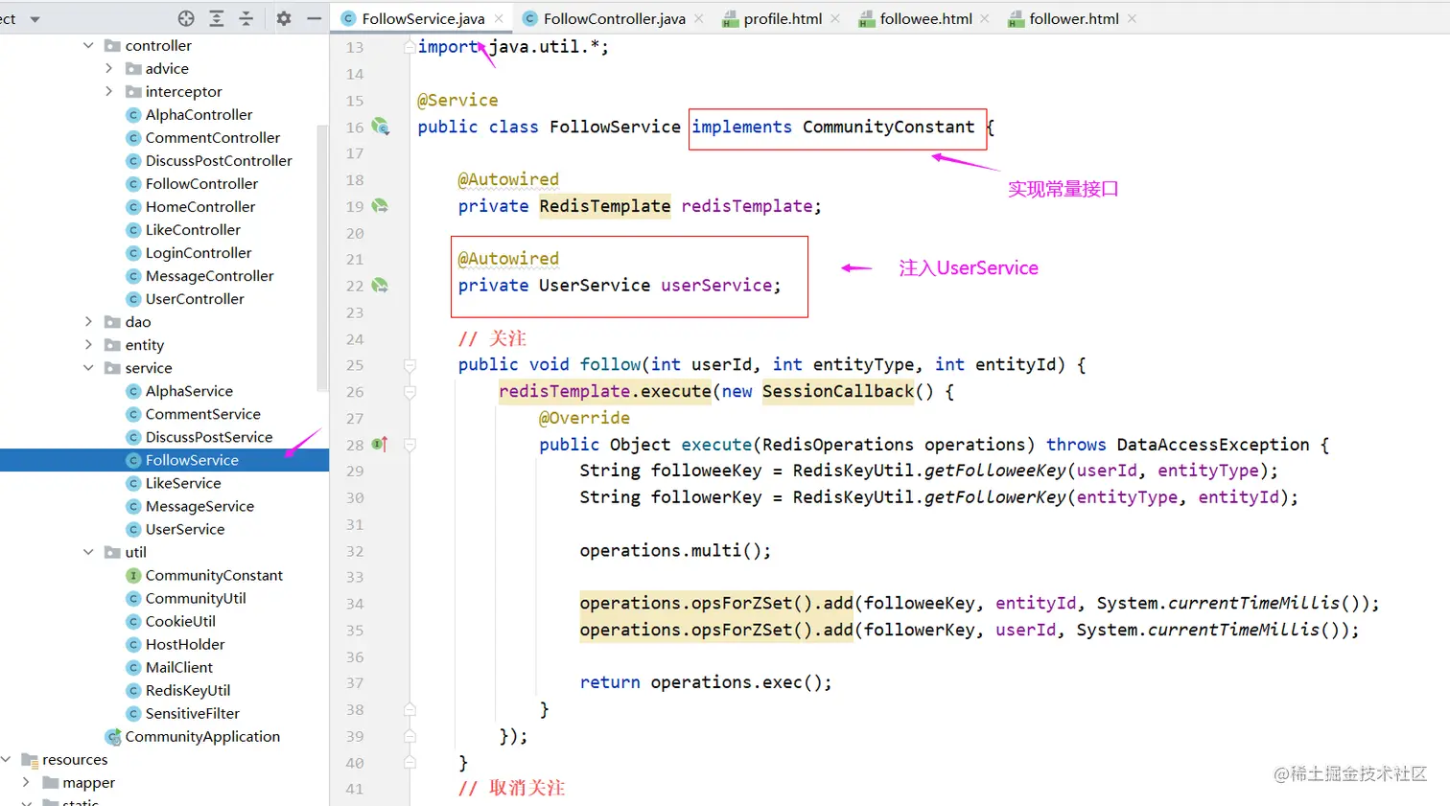This screenshot has width=1450, height=806.
Task: Open project panel settings gear
Action: (284, 18)
